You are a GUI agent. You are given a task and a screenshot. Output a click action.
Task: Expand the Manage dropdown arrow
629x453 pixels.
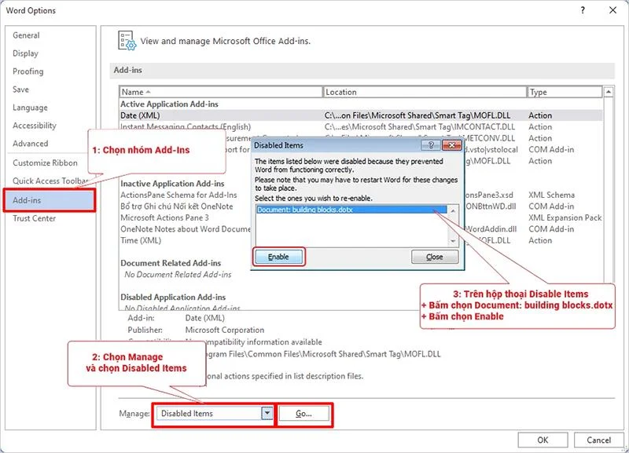pyautogui.click(x=267, y=413)
